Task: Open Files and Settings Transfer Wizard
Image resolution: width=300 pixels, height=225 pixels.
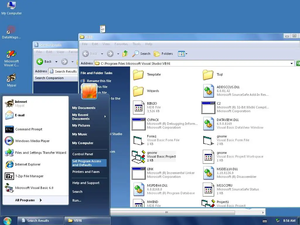Action: [36, 153]
